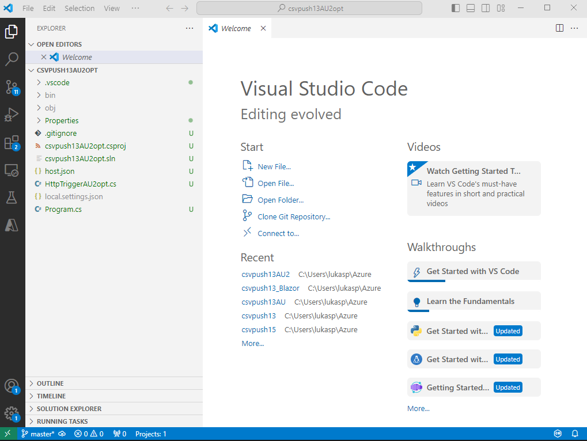Toggle the primary side bar layout button
The height and width of the screenshot is (441, 587).
click(456, 8)
